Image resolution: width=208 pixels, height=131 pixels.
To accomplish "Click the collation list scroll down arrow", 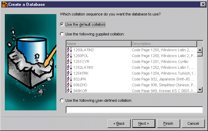I will (x=200, y=90).
